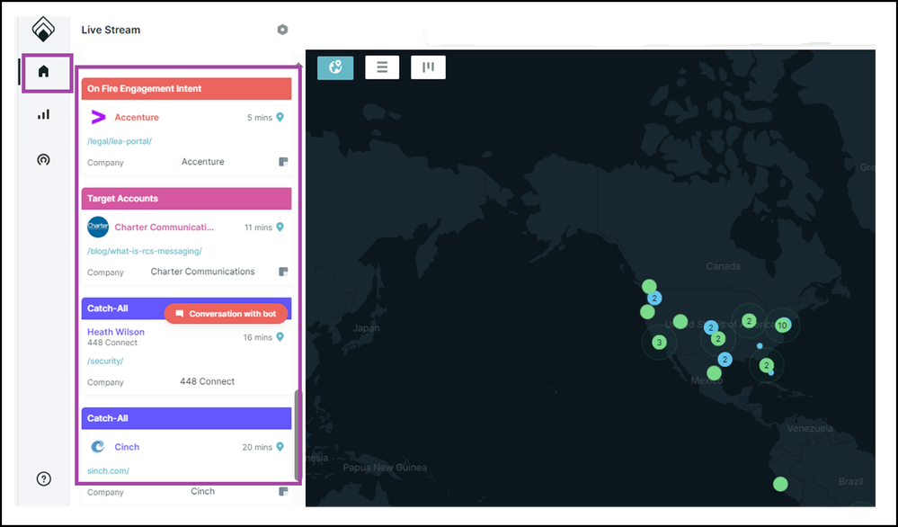The width and height of the screenshot is (898, 527).
Task: Click Conversation with bot badge
Action: tap(226, 314)
